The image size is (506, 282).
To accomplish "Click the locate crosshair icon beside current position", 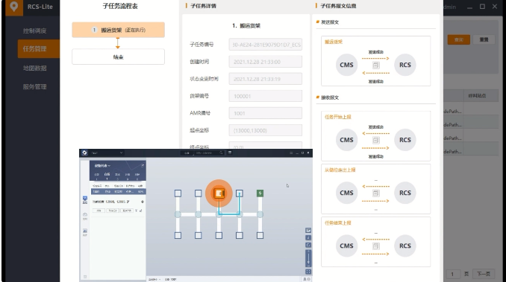I will 143,202.
